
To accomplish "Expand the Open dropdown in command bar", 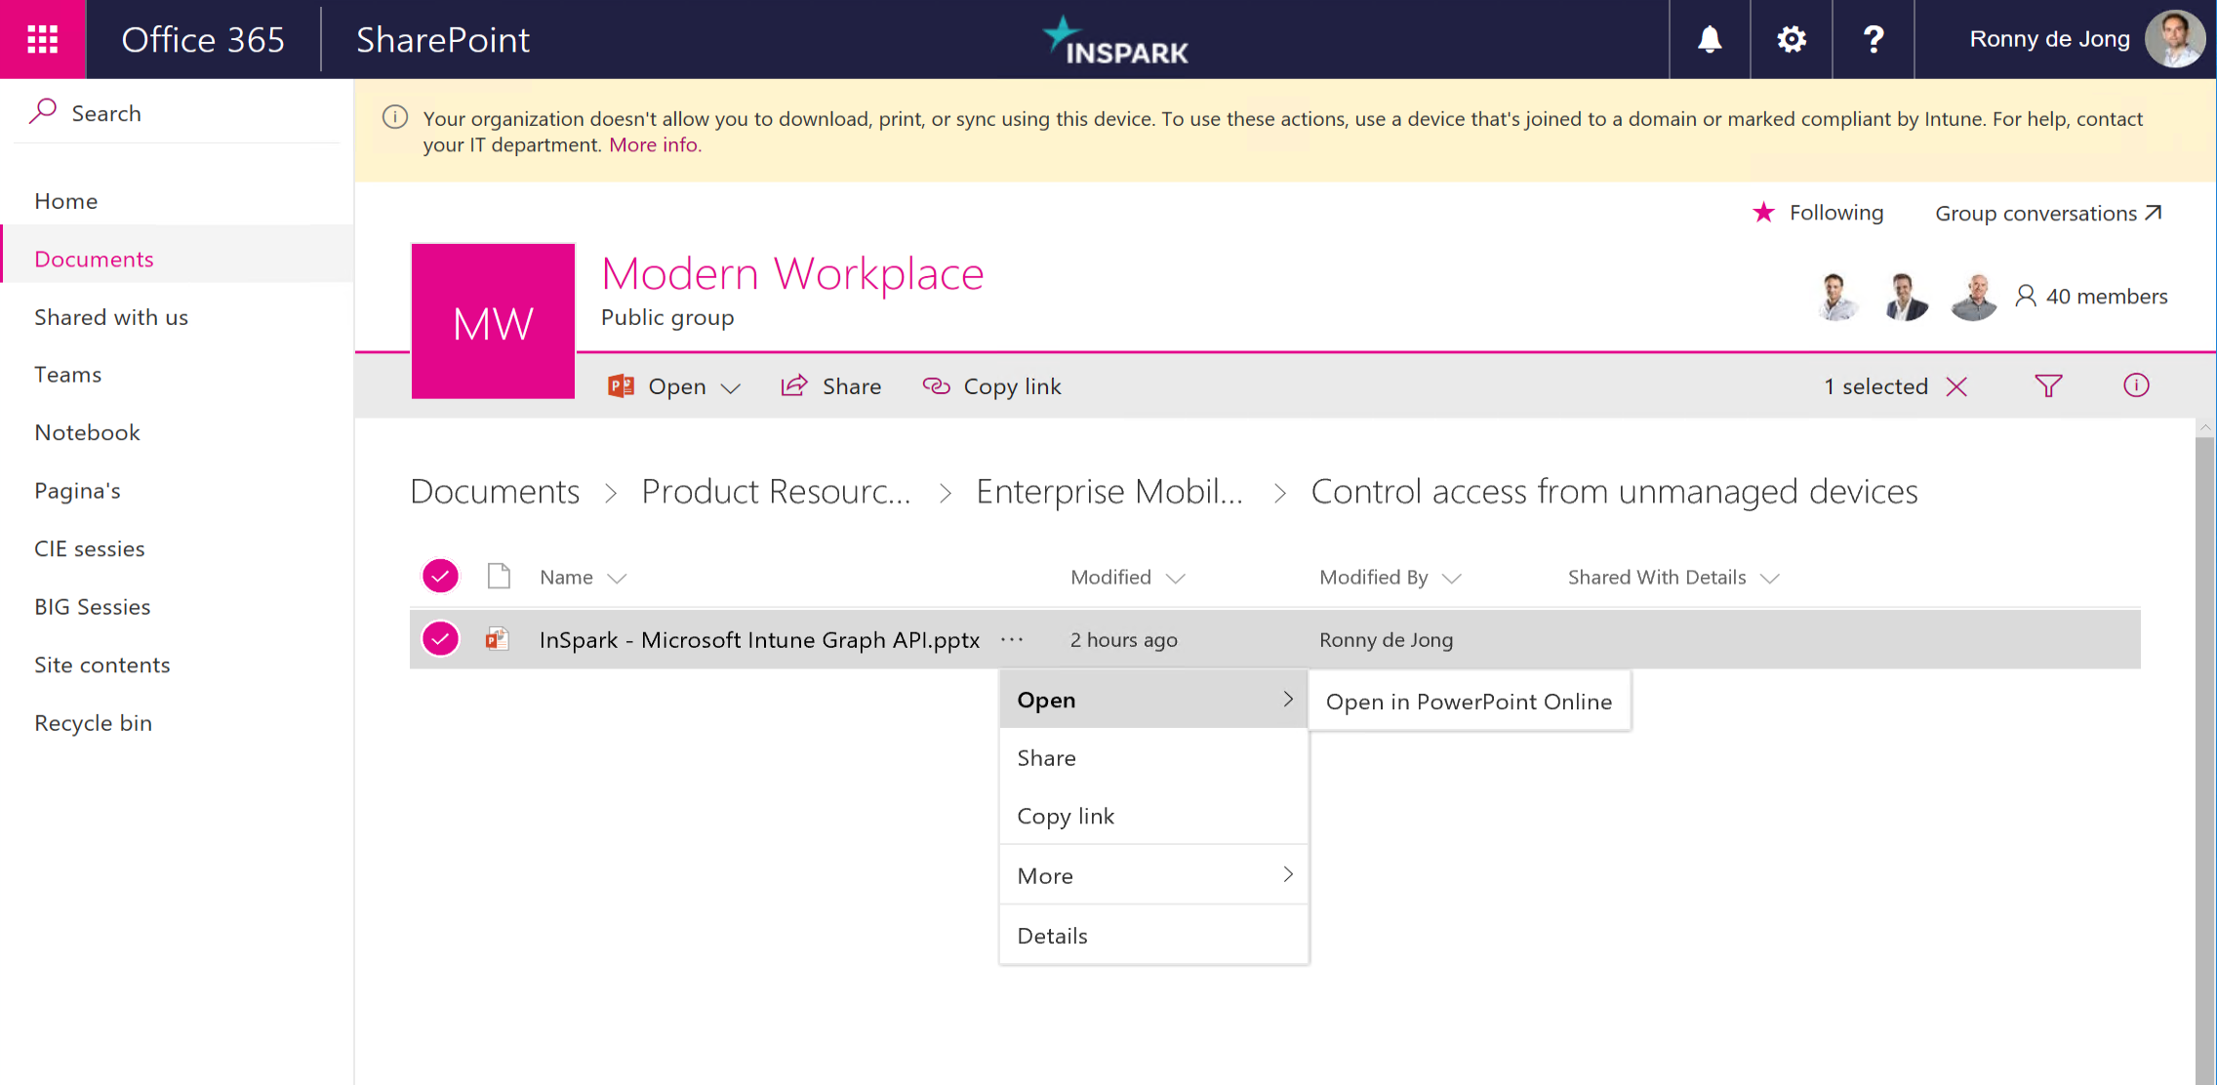I will point(731,387).
